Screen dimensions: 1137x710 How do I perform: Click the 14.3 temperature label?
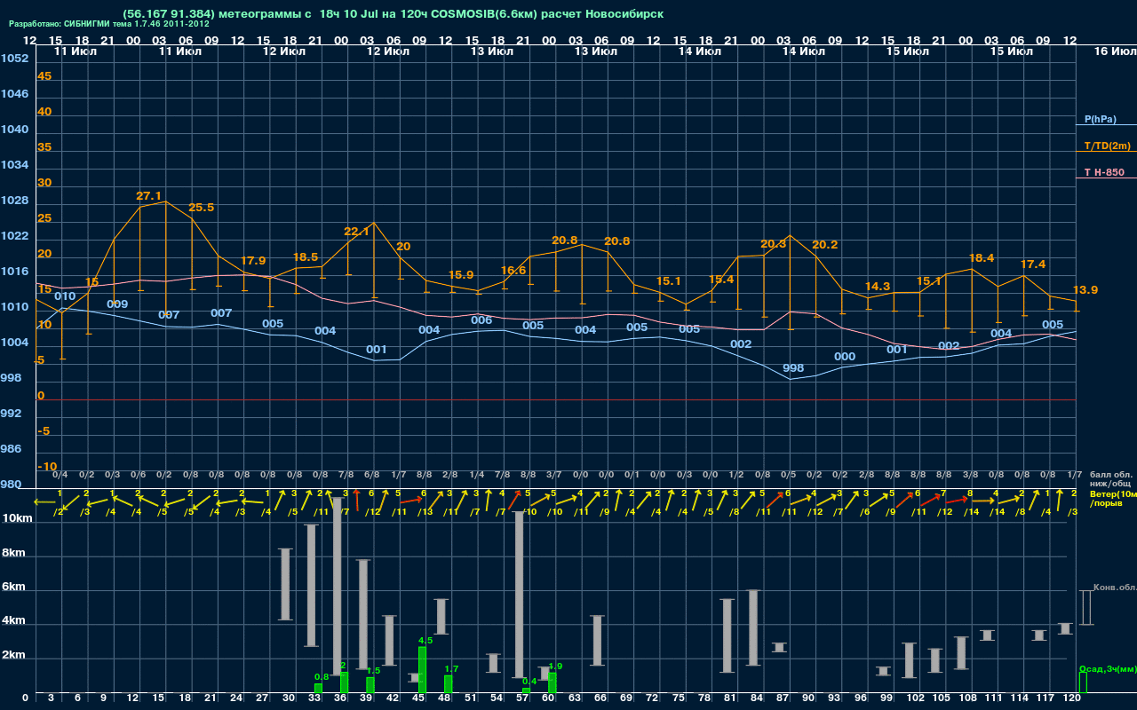[x=878, y=287]
